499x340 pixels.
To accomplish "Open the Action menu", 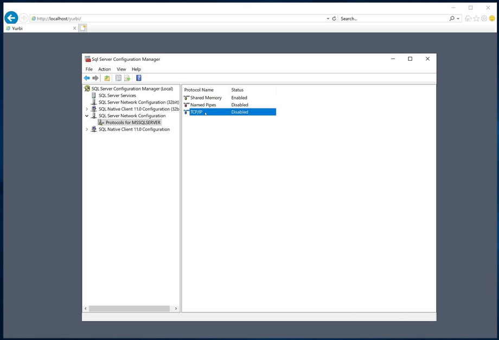I will [x=104, y=69].
